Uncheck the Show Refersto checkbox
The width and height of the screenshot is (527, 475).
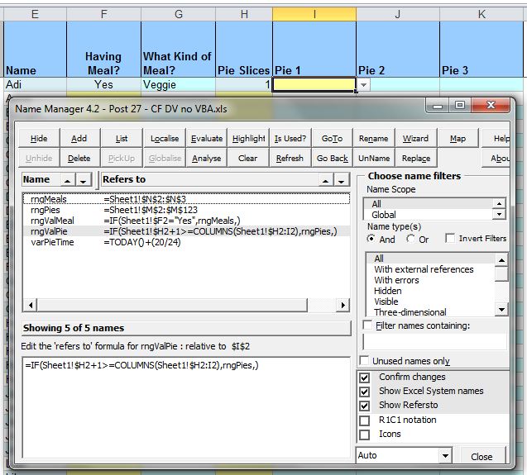tap(365, 406)
